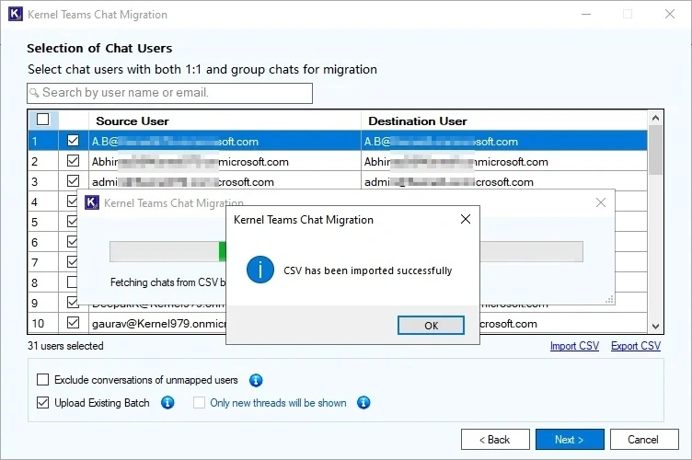Click the Next button

pyautogui.click(x=570, y=439)
